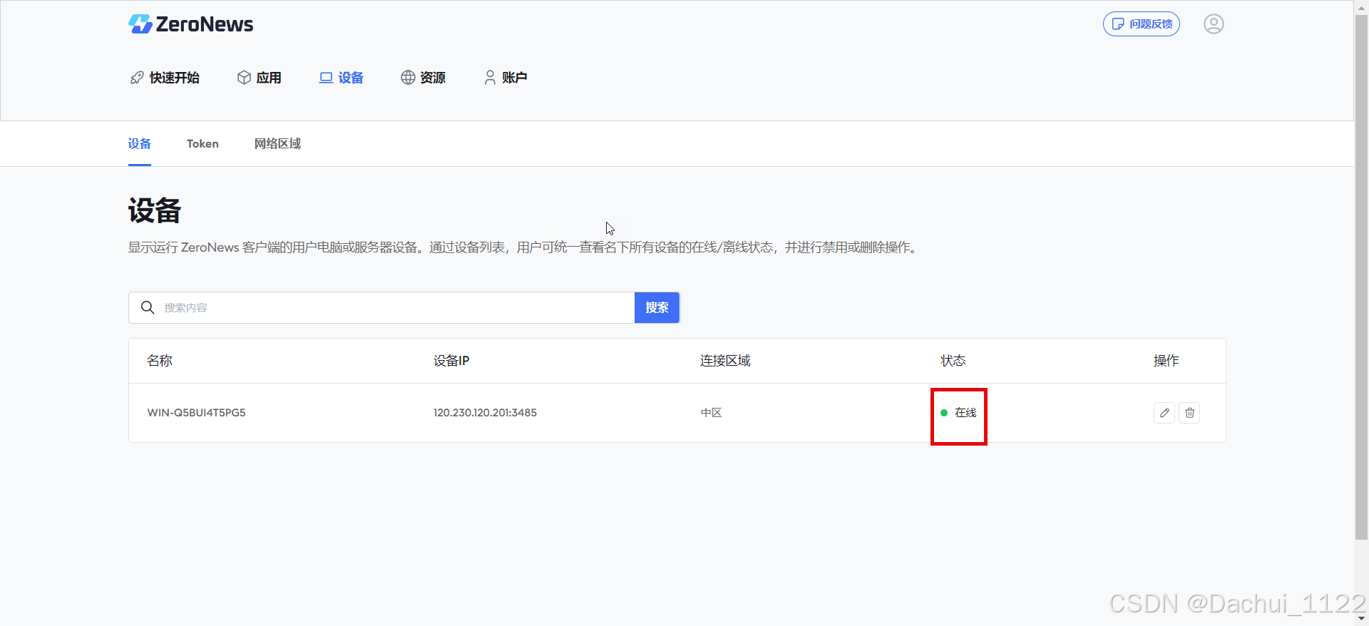The height and width of the screenshot is (626, 1369).
Task: Click the 在线 status text
Action: (x=965, y=413)
